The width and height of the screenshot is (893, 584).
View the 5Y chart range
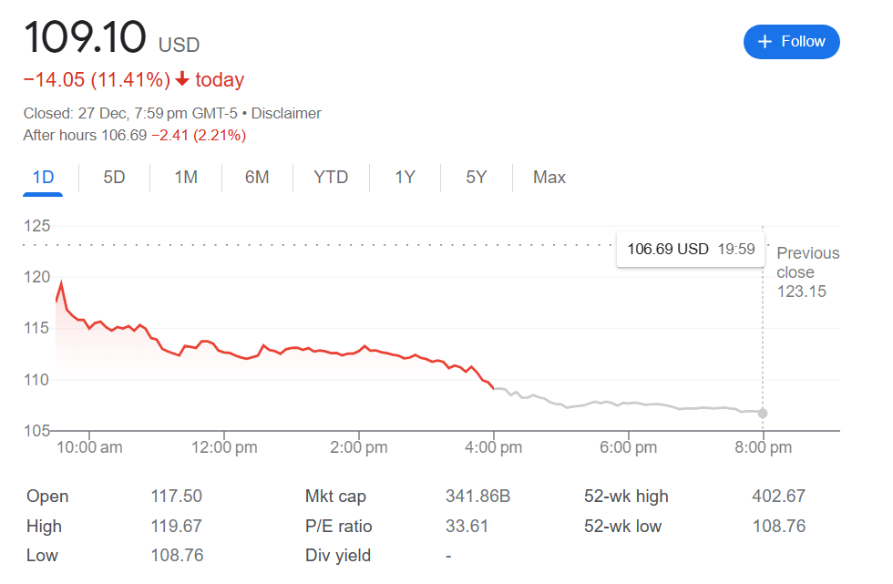[477, 178]
